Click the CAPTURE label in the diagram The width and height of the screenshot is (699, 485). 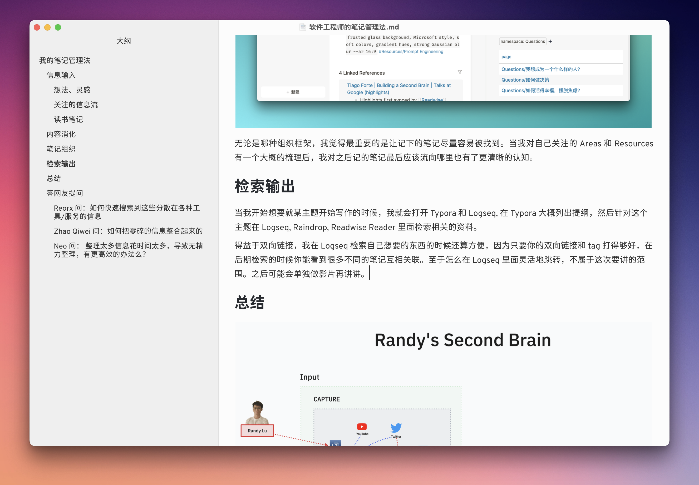click(x=327, y=399)
